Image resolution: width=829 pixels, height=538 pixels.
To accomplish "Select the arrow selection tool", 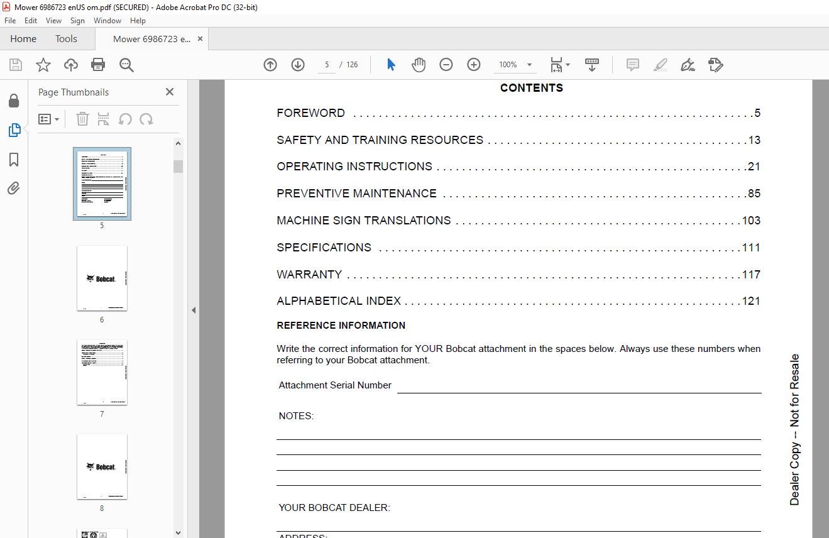I will pyautogui.click(x=391, y=65).
